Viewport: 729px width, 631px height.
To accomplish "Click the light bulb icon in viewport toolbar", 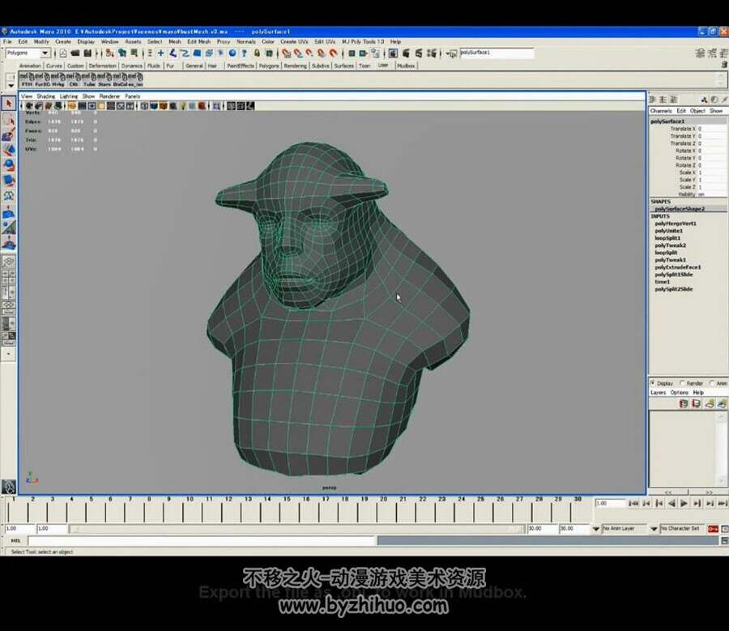I will pos(183,106).
